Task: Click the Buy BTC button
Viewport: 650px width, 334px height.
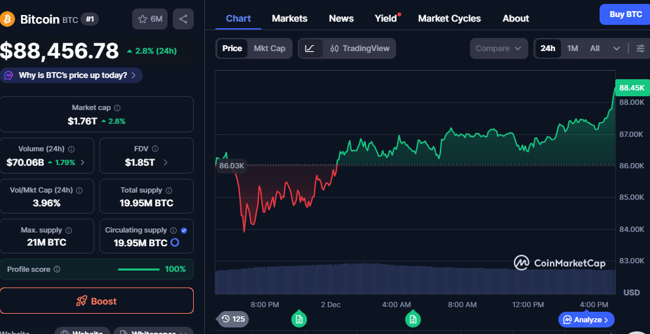Action: [x=625, y=14]
